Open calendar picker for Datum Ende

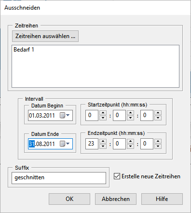click(65, 144)
